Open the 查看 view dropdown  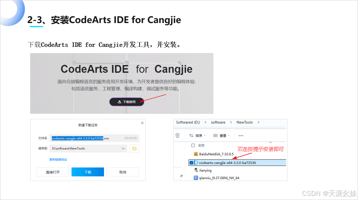[x=221, y=136]
